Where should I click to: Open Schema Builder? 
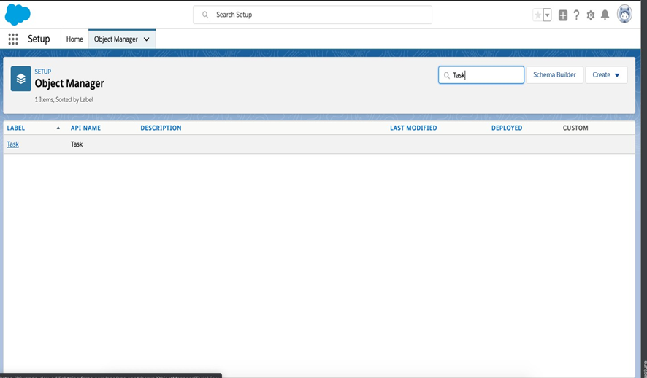554,75
